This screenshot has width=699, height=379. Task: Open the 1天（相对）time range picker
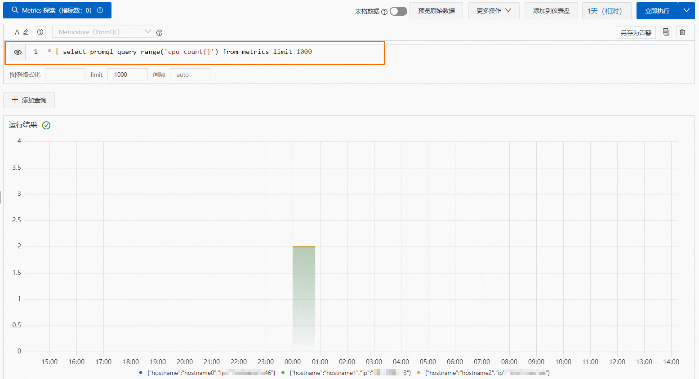click(x=606, y=11)
